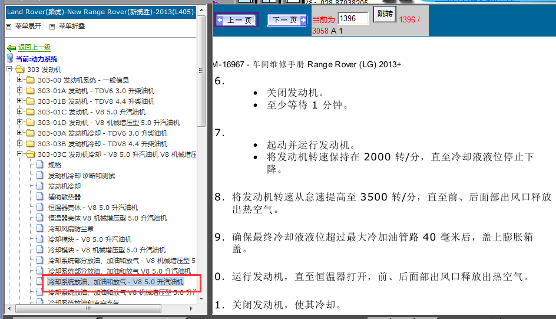Open 发动机冷却 诊断和测试 item
Screen dimensions: 556x319
81,176
